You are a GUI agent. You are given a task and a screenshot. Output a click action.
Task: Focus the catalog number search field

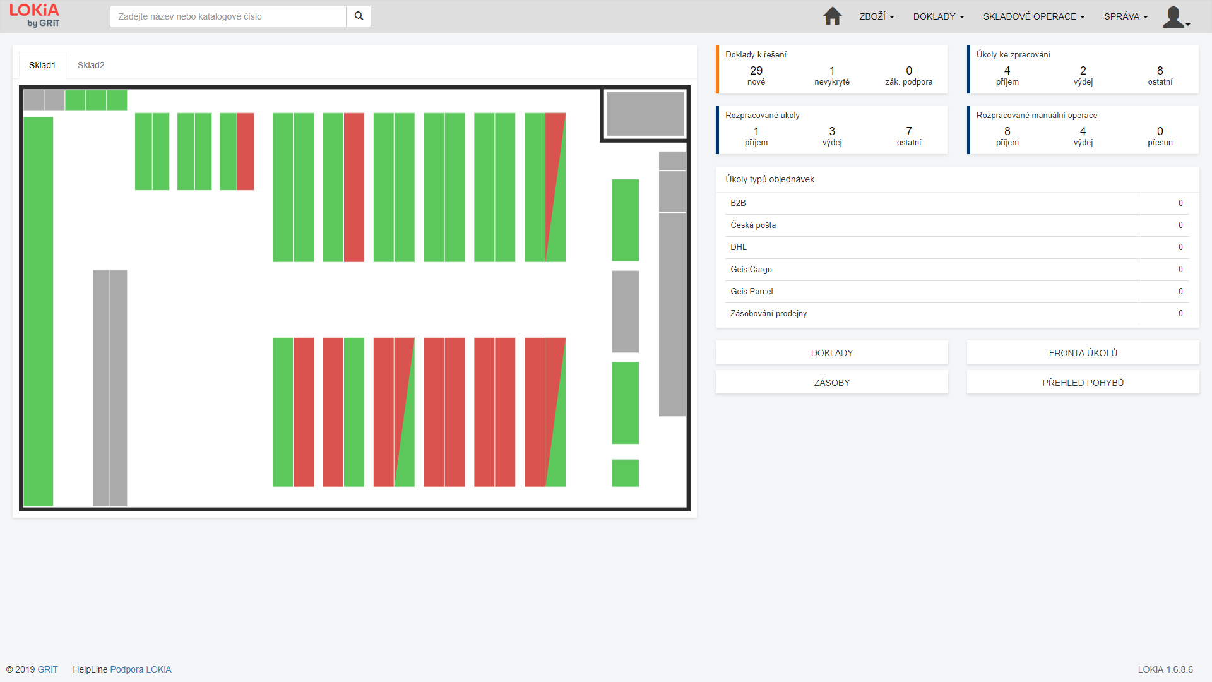coord(228,16)
